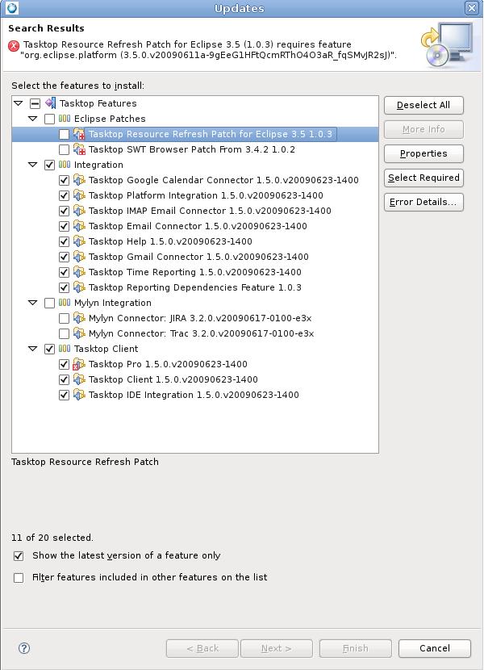Click the Tasktop Features site icon

tap(50, 103)
